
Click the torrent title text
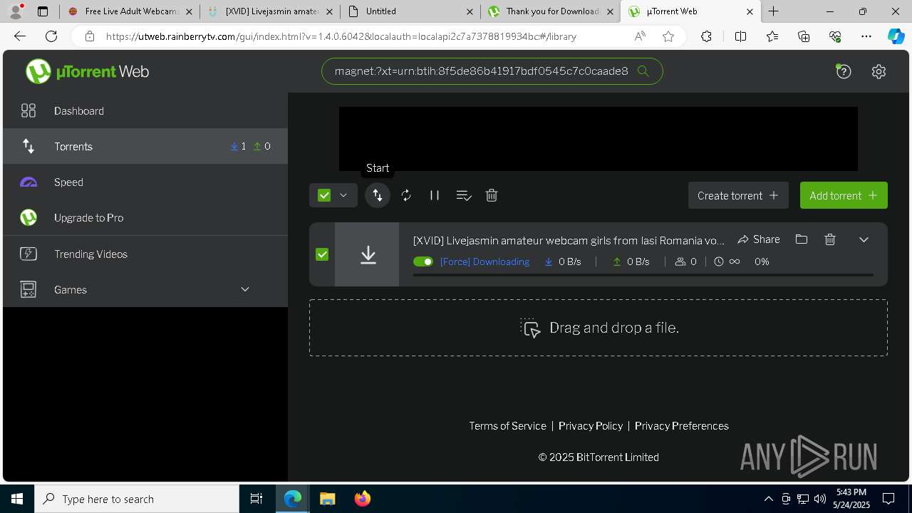569,240
